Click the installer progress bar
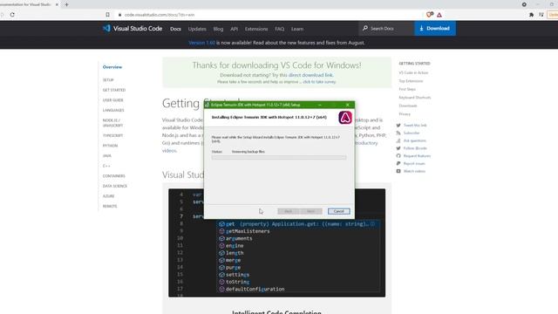558x314 pixels. pos(279,157)
